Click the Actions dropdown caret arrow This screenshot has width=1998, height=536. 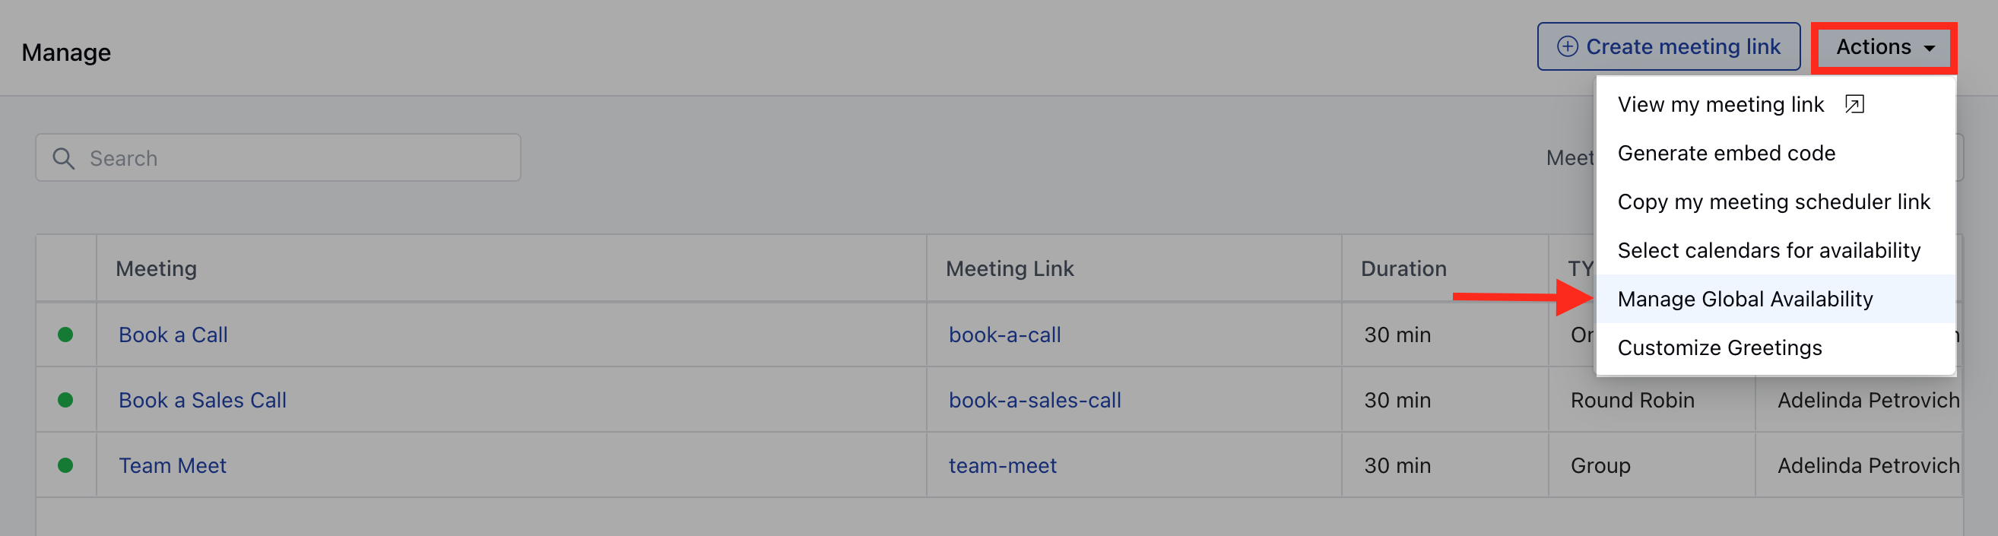point(1929,48)
